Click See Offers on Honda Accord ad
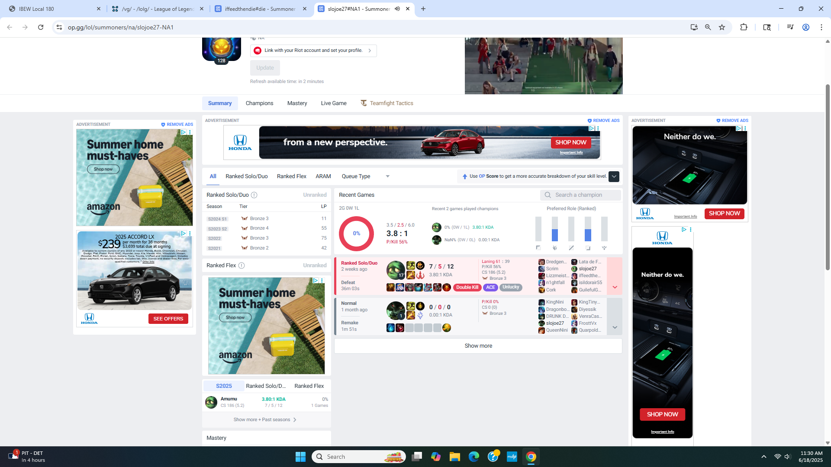This screenshot has width=831, height=467. [168, 319]
